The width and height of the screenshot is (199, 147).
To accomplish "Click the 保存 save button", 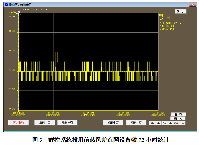I will coord(178,115).
